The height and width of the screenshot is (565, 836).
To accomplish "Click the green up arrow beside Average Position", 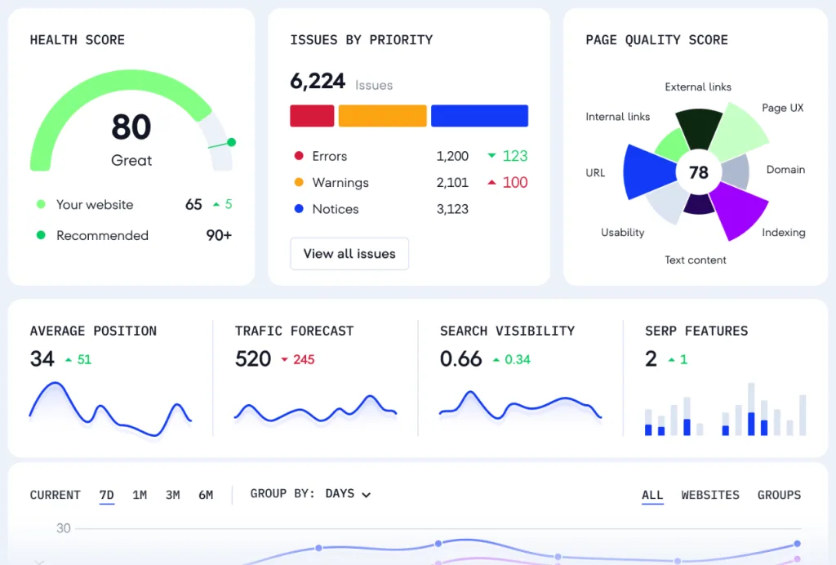I will [x=69, y=359].
